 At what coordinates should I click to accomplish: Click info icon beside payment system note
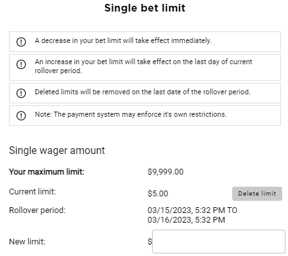[21, 115]
